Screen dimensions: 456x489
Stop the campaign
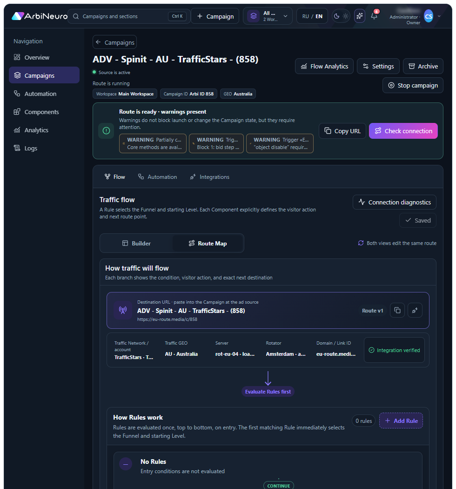click(413, 85)
